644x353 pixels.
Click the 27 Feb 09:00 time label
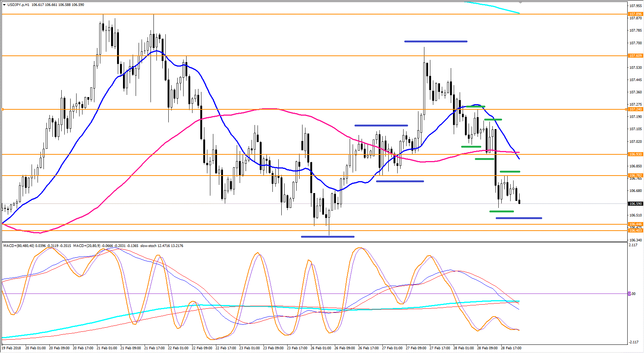click(416, 348)
